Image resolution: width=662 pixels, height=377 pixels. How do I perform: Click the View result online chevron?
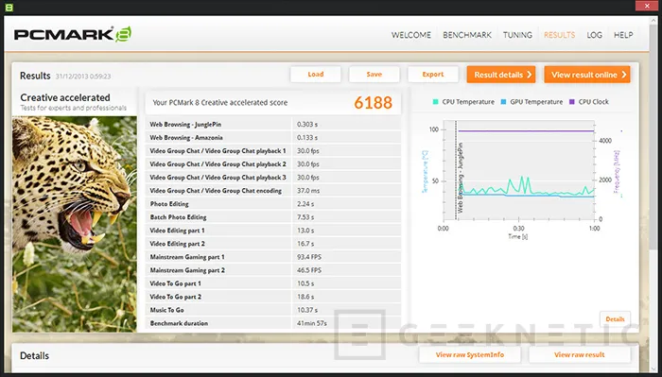point(623,75)
